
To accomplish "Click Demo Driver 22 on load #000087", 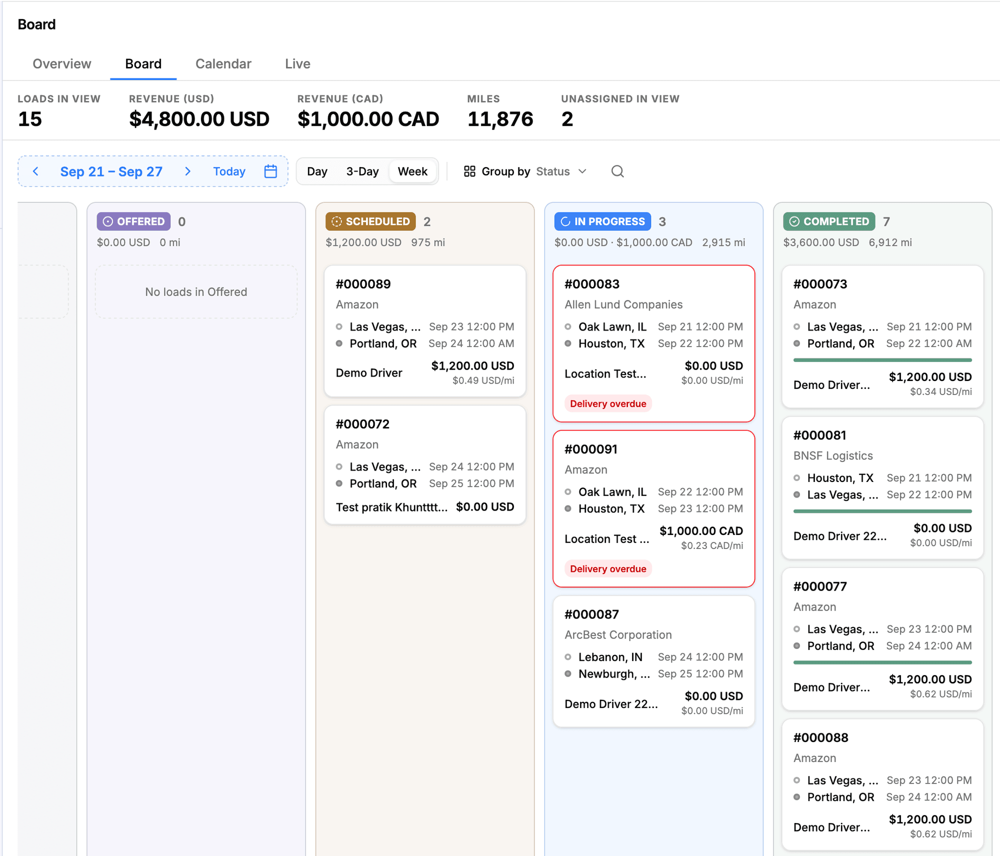I will pyautogui.click(x=611, y=704).
